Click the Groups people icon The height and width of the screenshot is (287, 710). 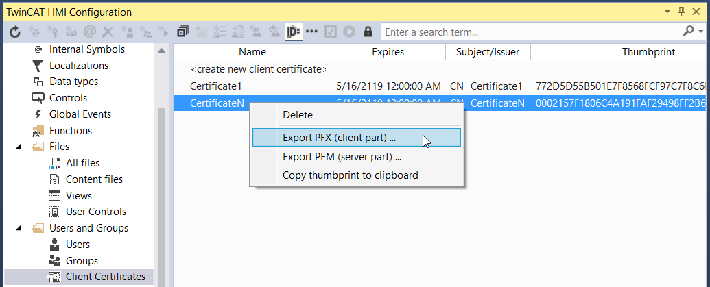coord(54,261)
